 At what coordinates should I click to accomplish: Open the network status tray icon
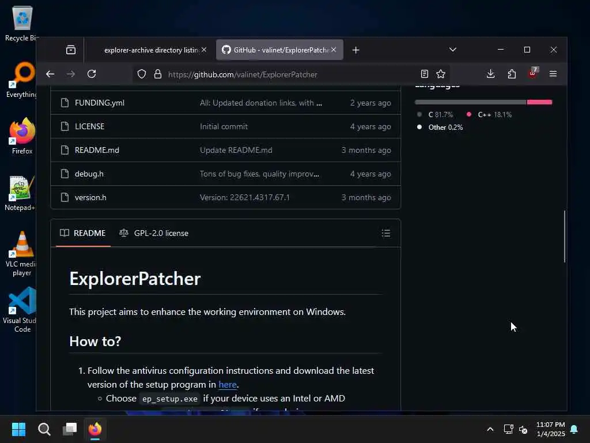[508, 429]
